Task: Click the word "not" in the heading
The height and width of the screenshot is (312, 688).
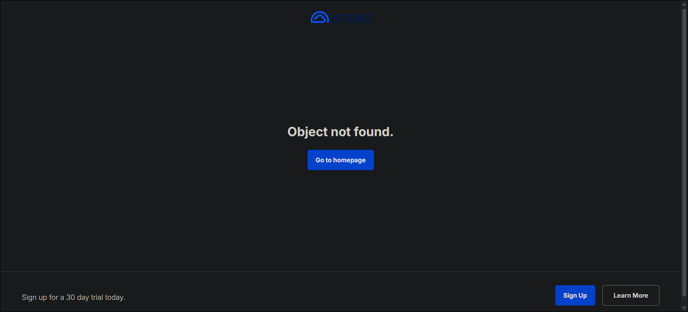Action: [340, 132]
